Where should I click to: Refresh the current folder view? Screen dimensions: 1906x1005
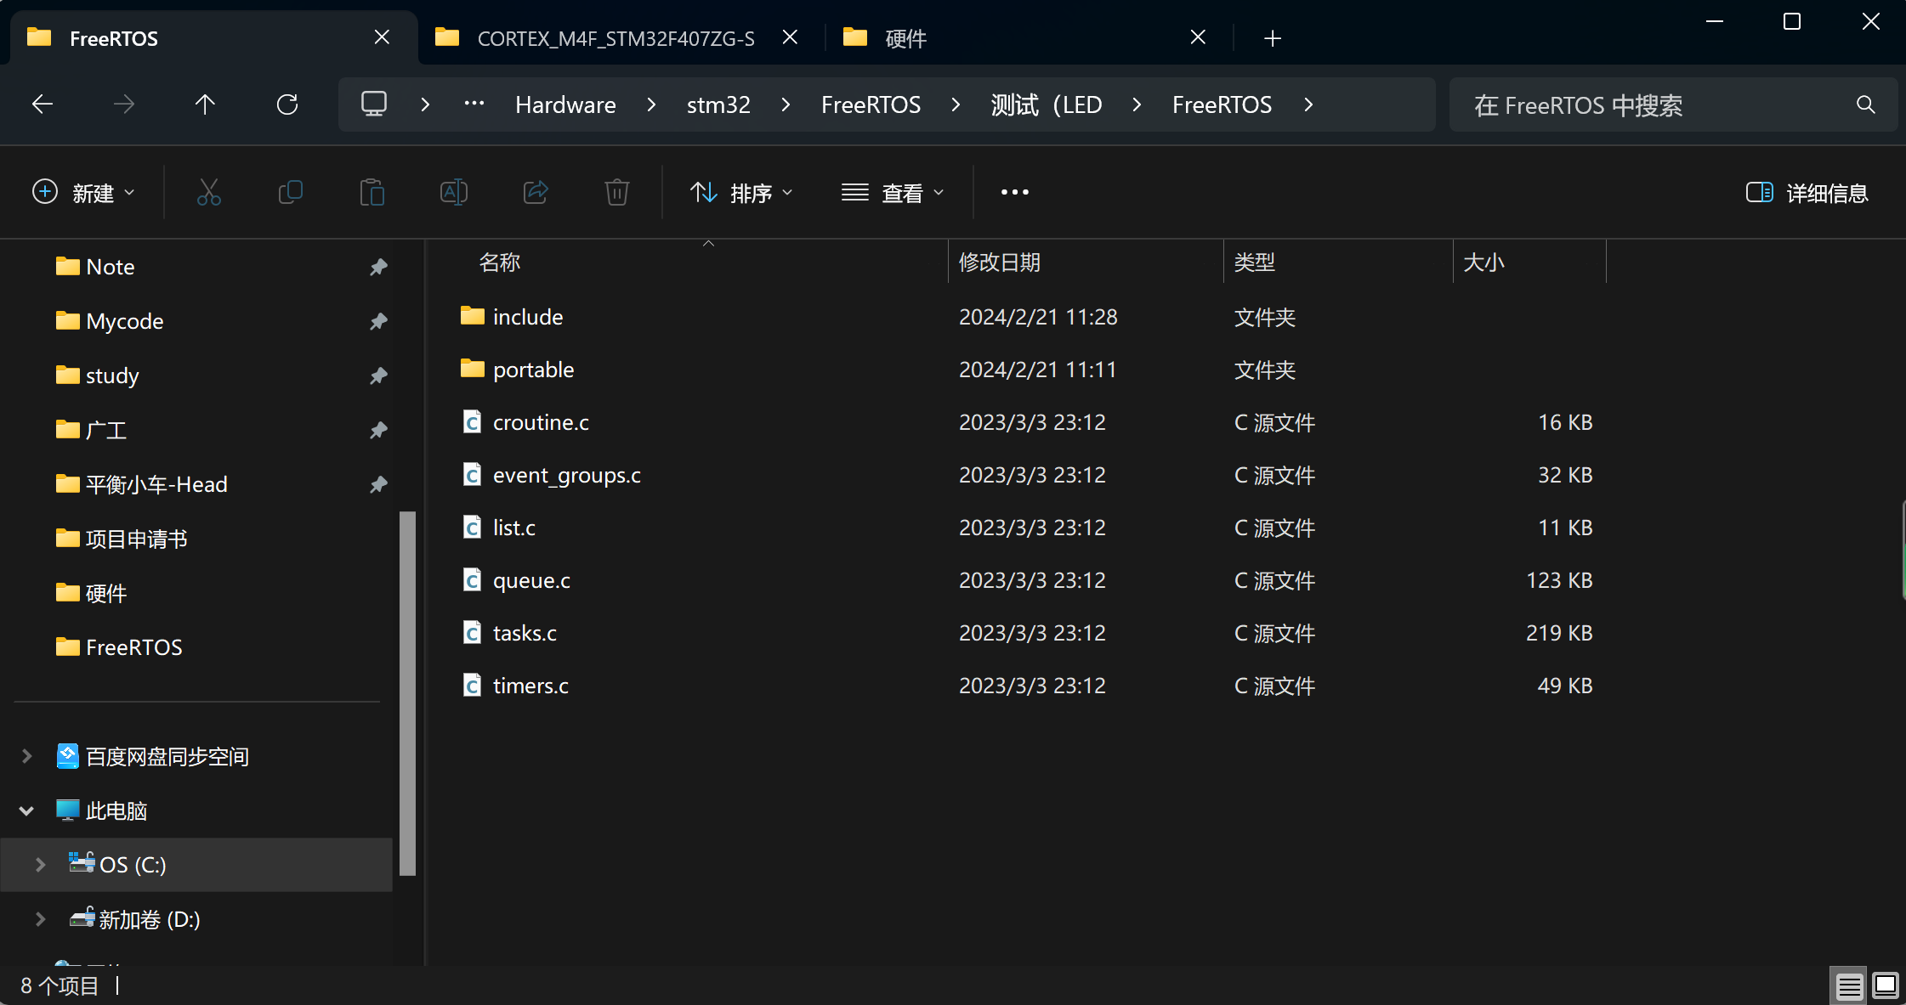click(287, 104)
